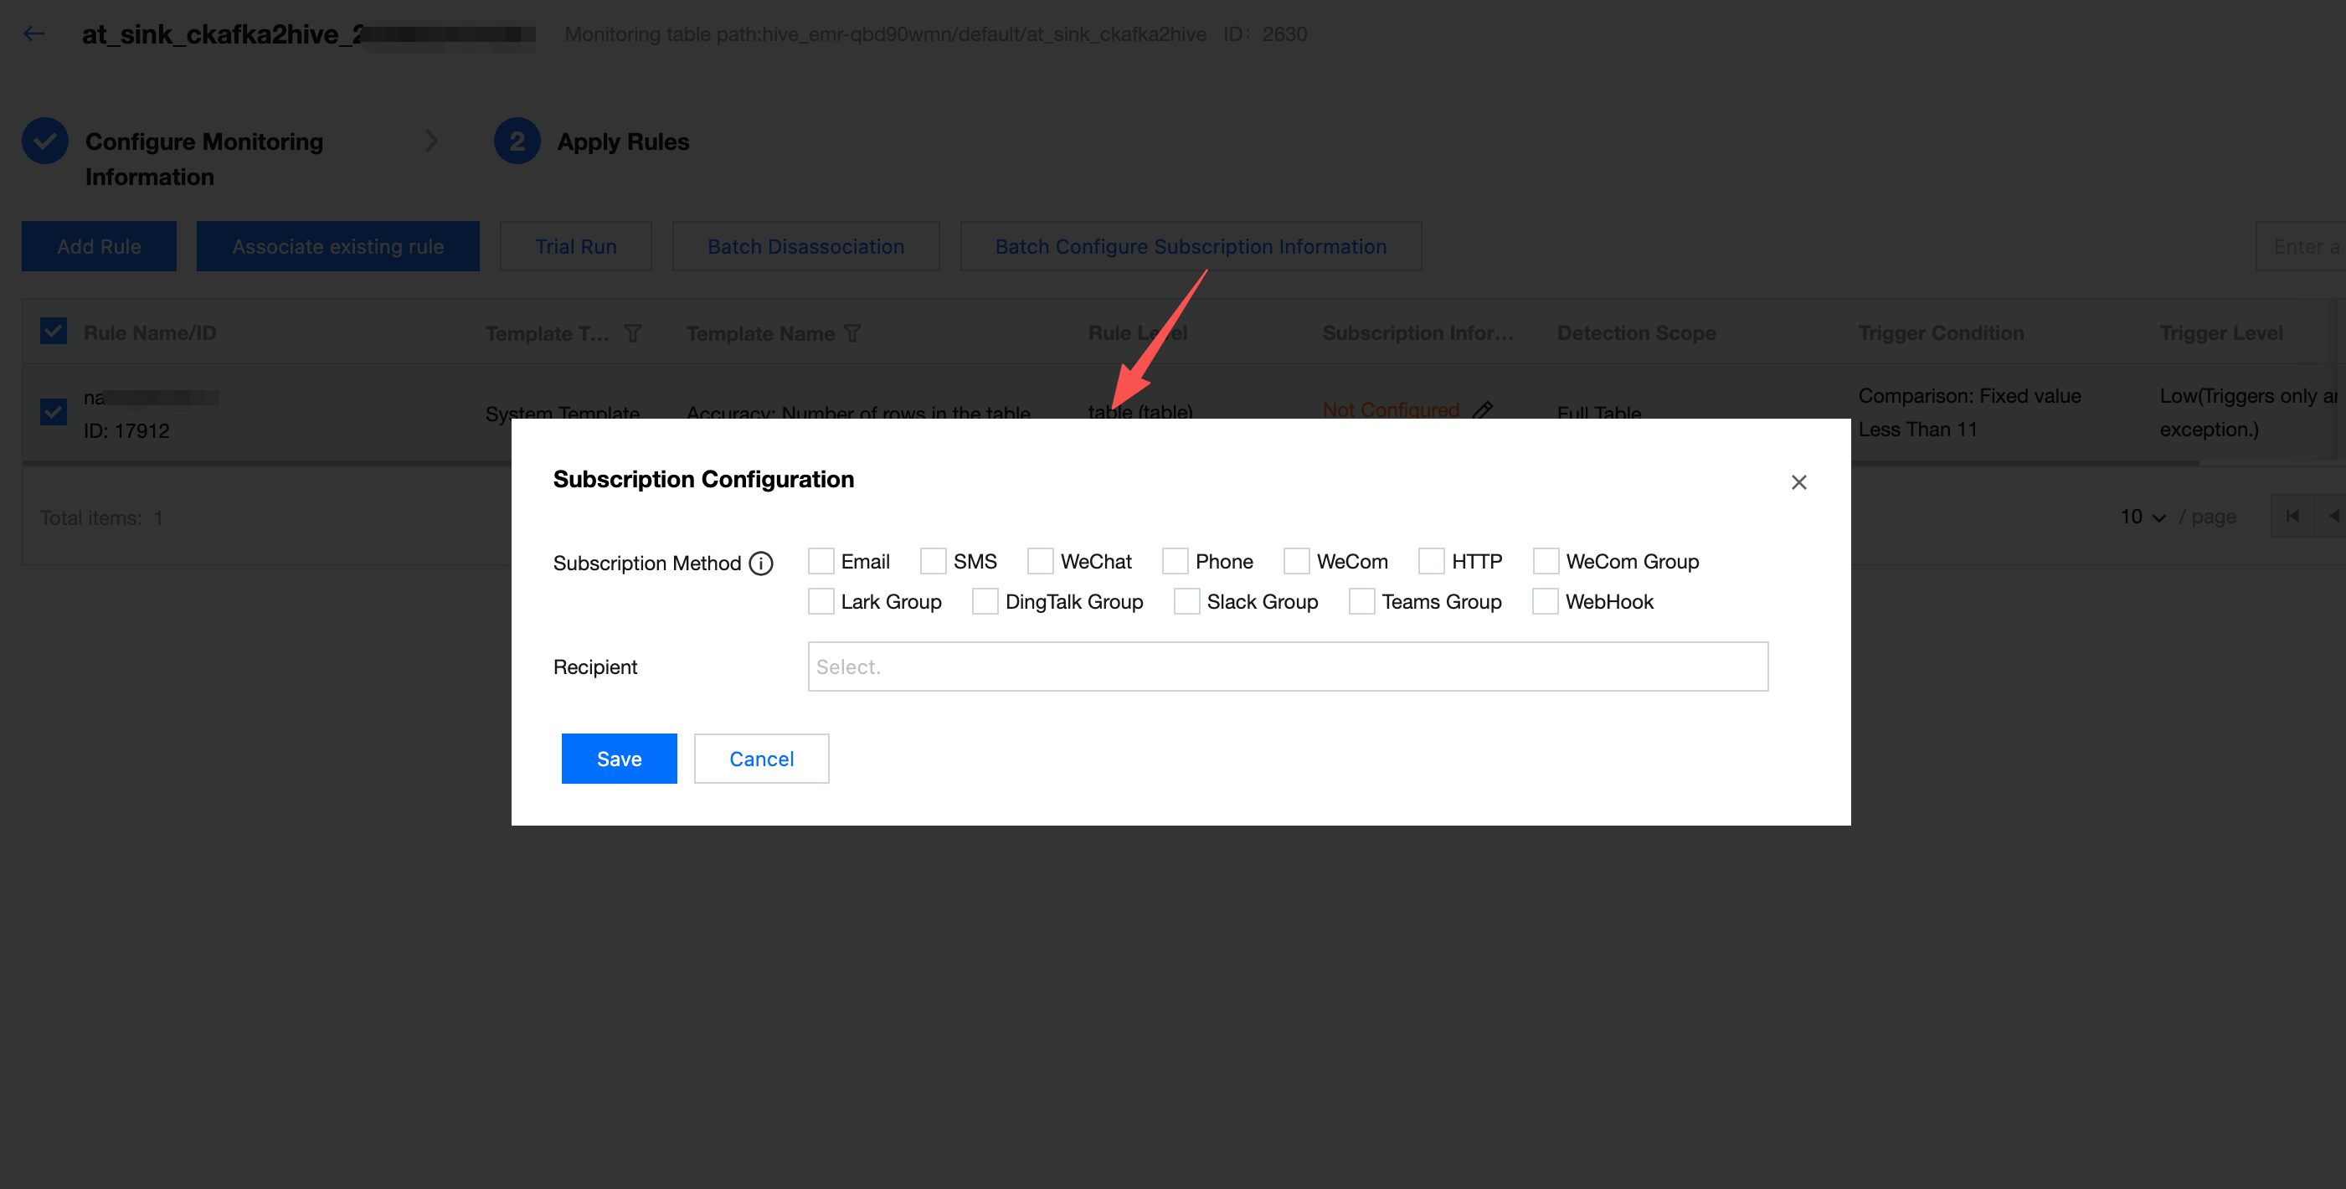Close the Subscription Configuration dialog
The image size is (2346, 1189).
click(1798, 482)
